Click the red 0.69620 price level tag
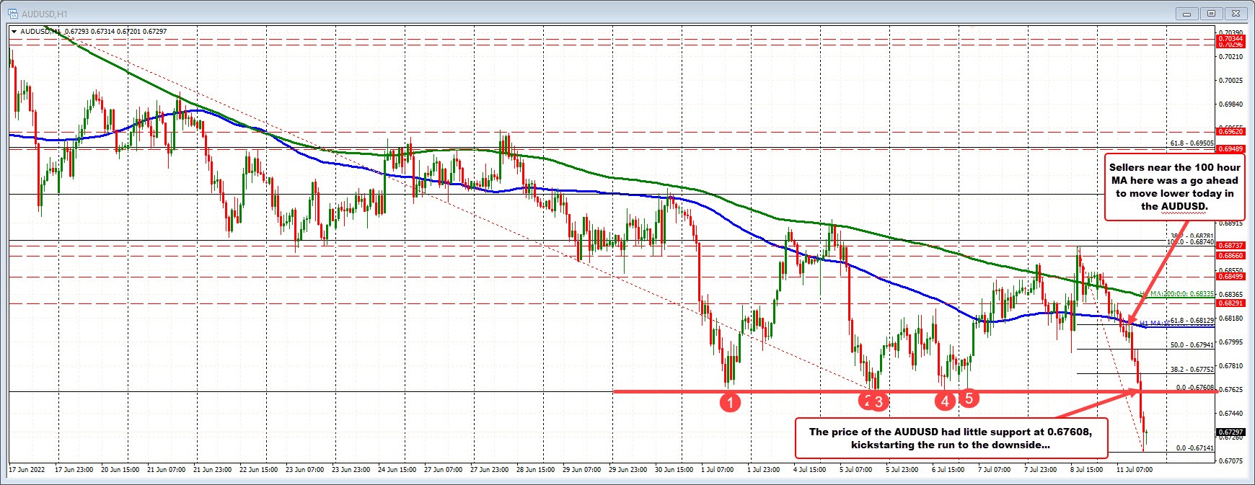Viewport: 1255px width, 485px height. tap(1230, 132)
